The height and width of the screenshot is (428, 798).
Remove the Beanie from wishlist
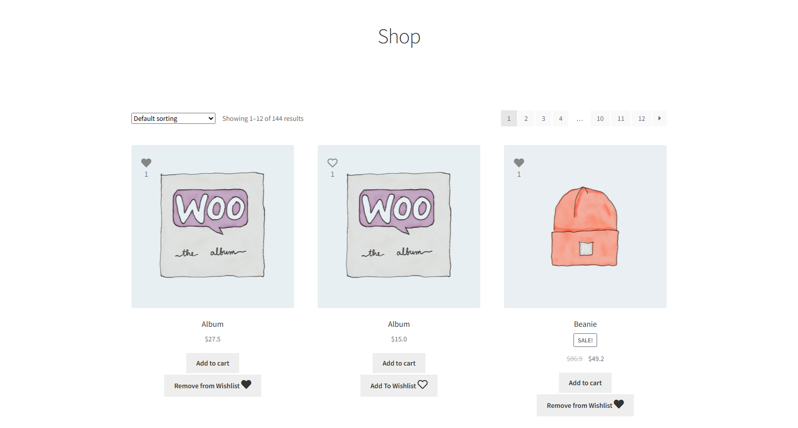(x=585, y=405)
